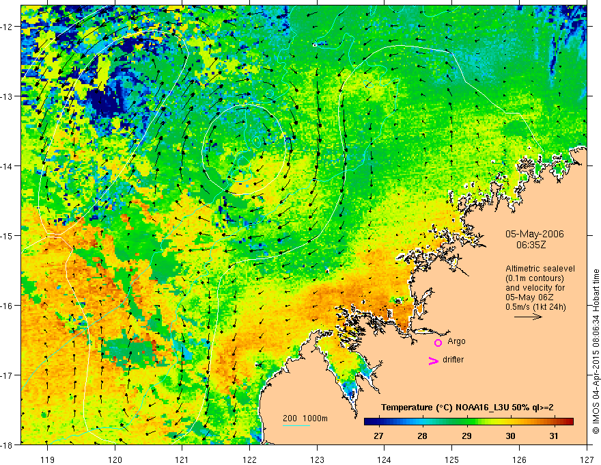
Task: Click the '0.5m/s (1kt 24h)' text
Action: [535, 307]
